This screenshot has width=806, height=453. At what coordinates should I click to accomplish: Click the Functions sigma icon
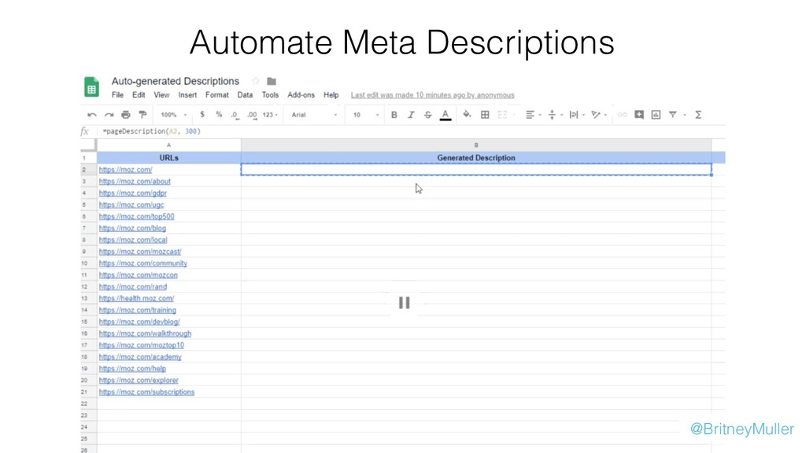(698, 115)
